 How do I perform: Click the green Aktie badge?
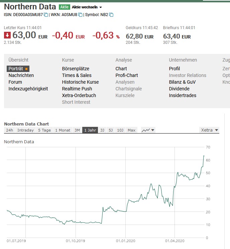(x=64, y=7)
